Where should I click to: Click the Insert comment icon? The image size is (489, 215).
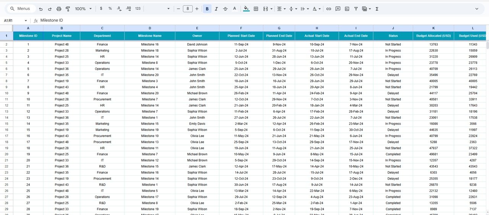338,9
